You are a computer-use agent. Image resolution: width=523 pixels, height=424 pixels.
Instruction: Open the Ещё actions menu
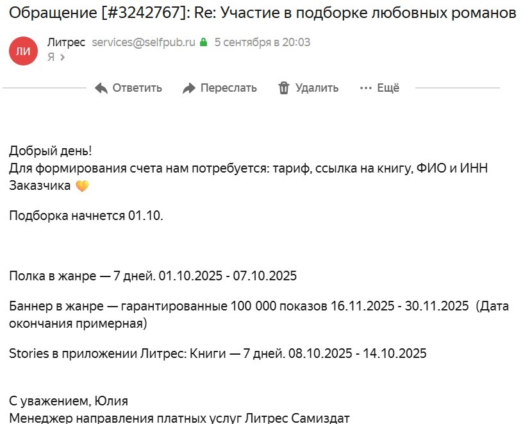(388, 89)
